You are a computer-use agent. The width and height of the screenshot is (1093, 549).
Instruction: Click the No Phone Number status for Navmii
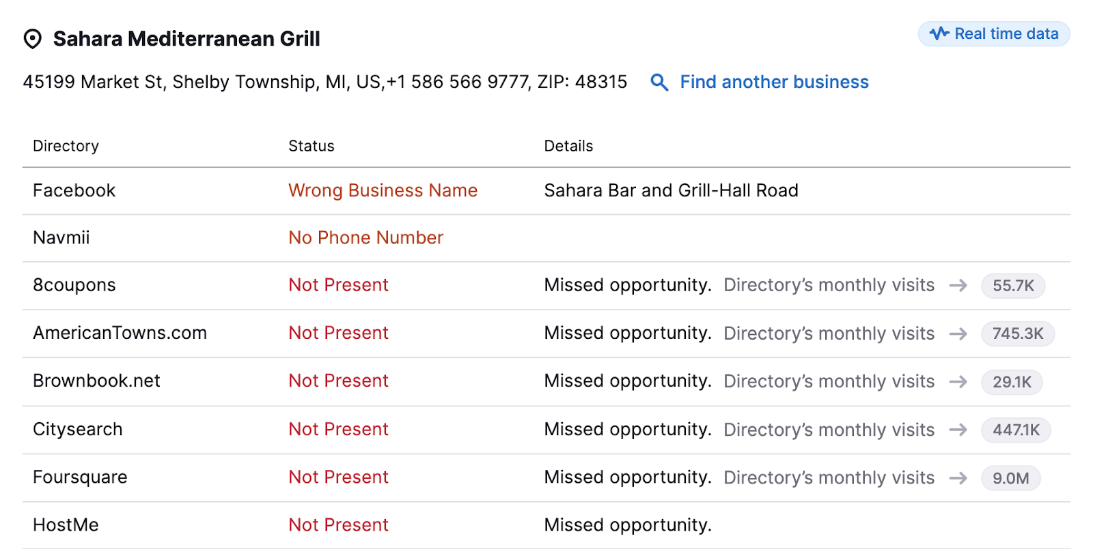click(x=365, y=237)
